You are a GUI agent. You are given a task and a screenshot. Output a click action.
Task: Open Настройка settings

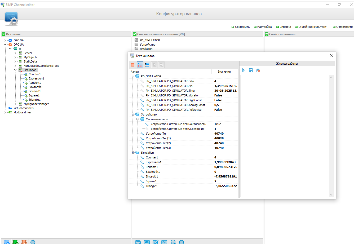click(263, 27)
